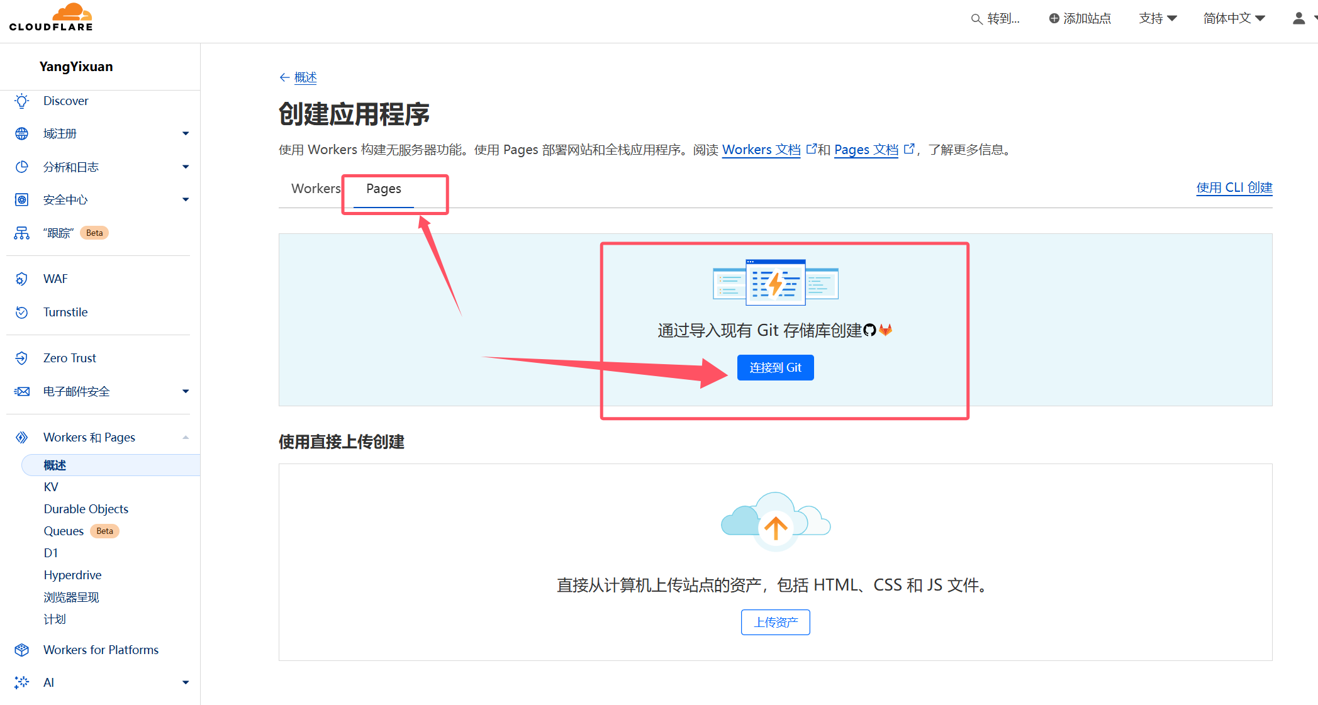Open the 简体中文 language dropdown
This screenshot has height=705, width=1318.
pyautogui.click(x=1234, y=18)
